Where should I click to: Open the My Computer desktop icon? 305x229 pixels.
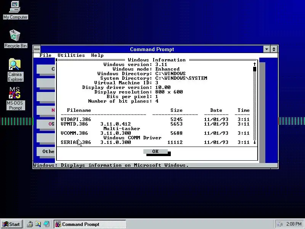pyautogui.click(x=15, y=10)
